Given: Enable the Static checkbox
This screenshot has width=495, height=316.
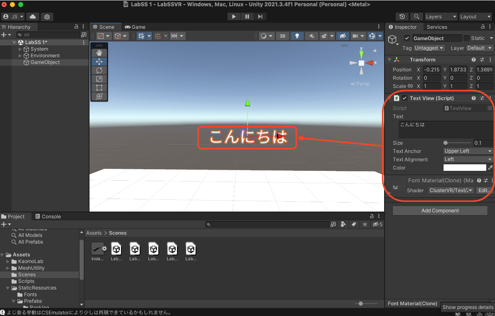Looking at the screenshot, I should pos(467,38).
